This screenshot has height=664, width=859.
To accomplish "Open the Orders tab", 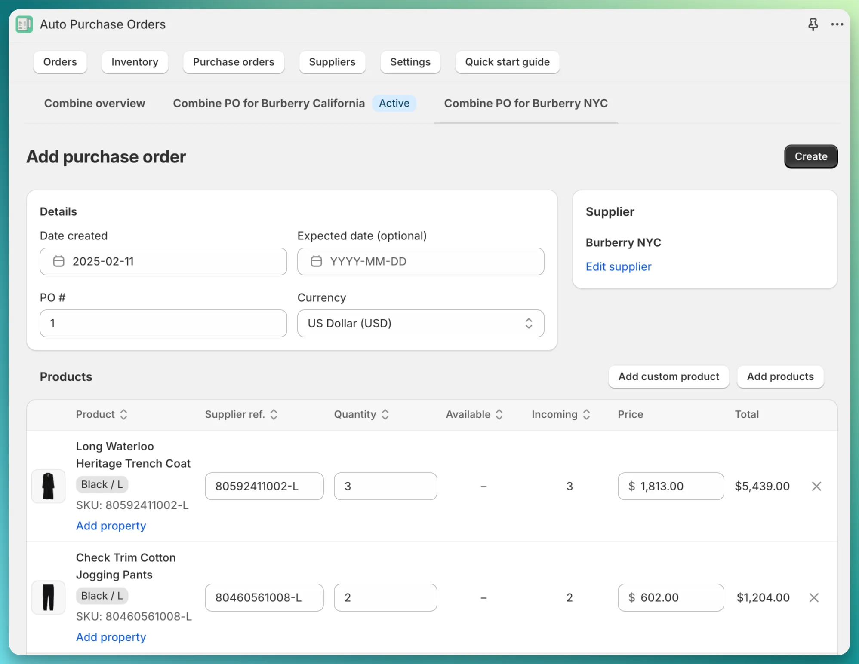I will coord(60,62).
